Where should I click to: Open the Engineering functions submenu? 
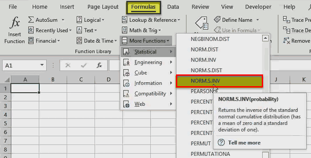tap(148, 62)
